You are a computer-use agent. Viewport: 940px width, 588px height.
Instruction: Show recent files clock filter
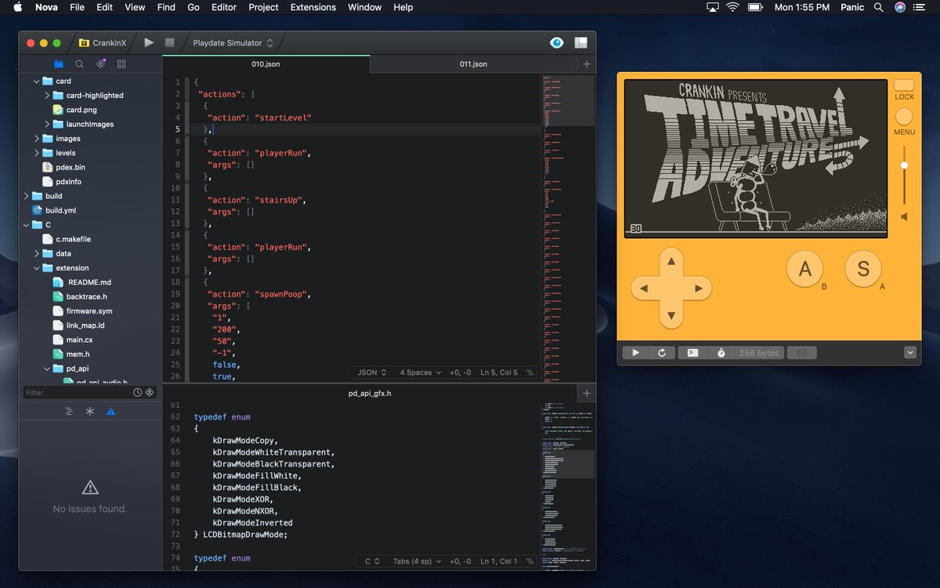pyautogui.click(x=138, y=393)
